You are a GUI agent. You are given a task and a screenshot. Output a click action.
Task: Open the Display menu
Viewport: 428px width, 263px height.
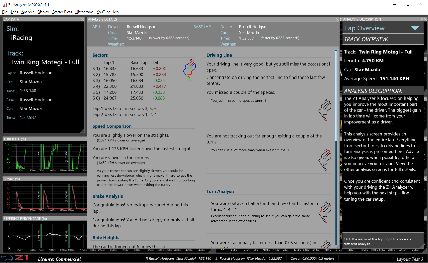point(43,12)
